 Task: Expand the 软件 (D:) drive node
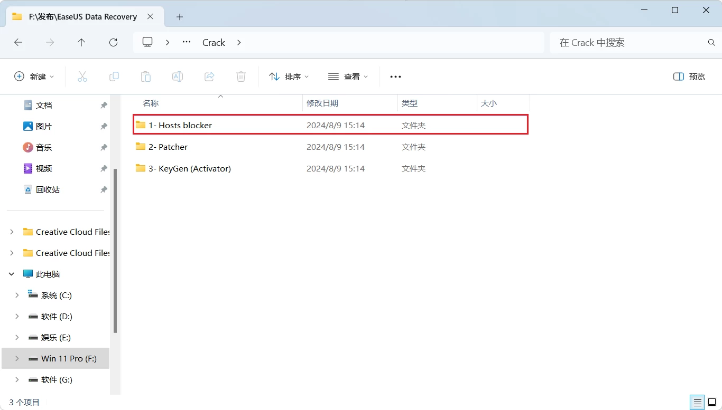pyautogui.click(x=17, y=317)
